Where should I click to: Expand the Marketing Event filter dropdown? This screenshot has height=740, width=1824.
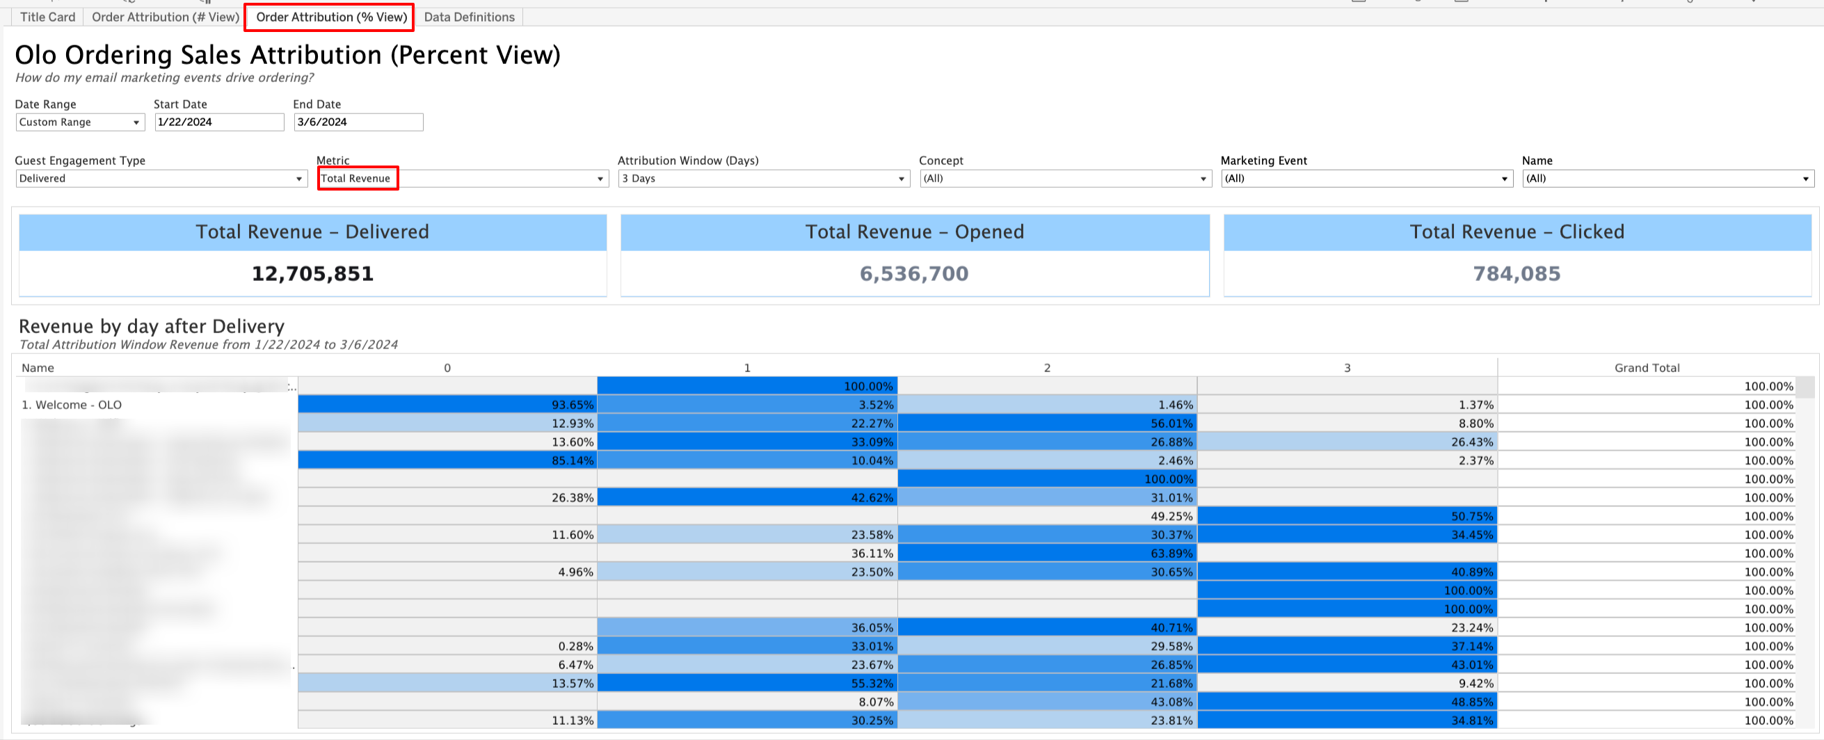(x=1367, y=179)
